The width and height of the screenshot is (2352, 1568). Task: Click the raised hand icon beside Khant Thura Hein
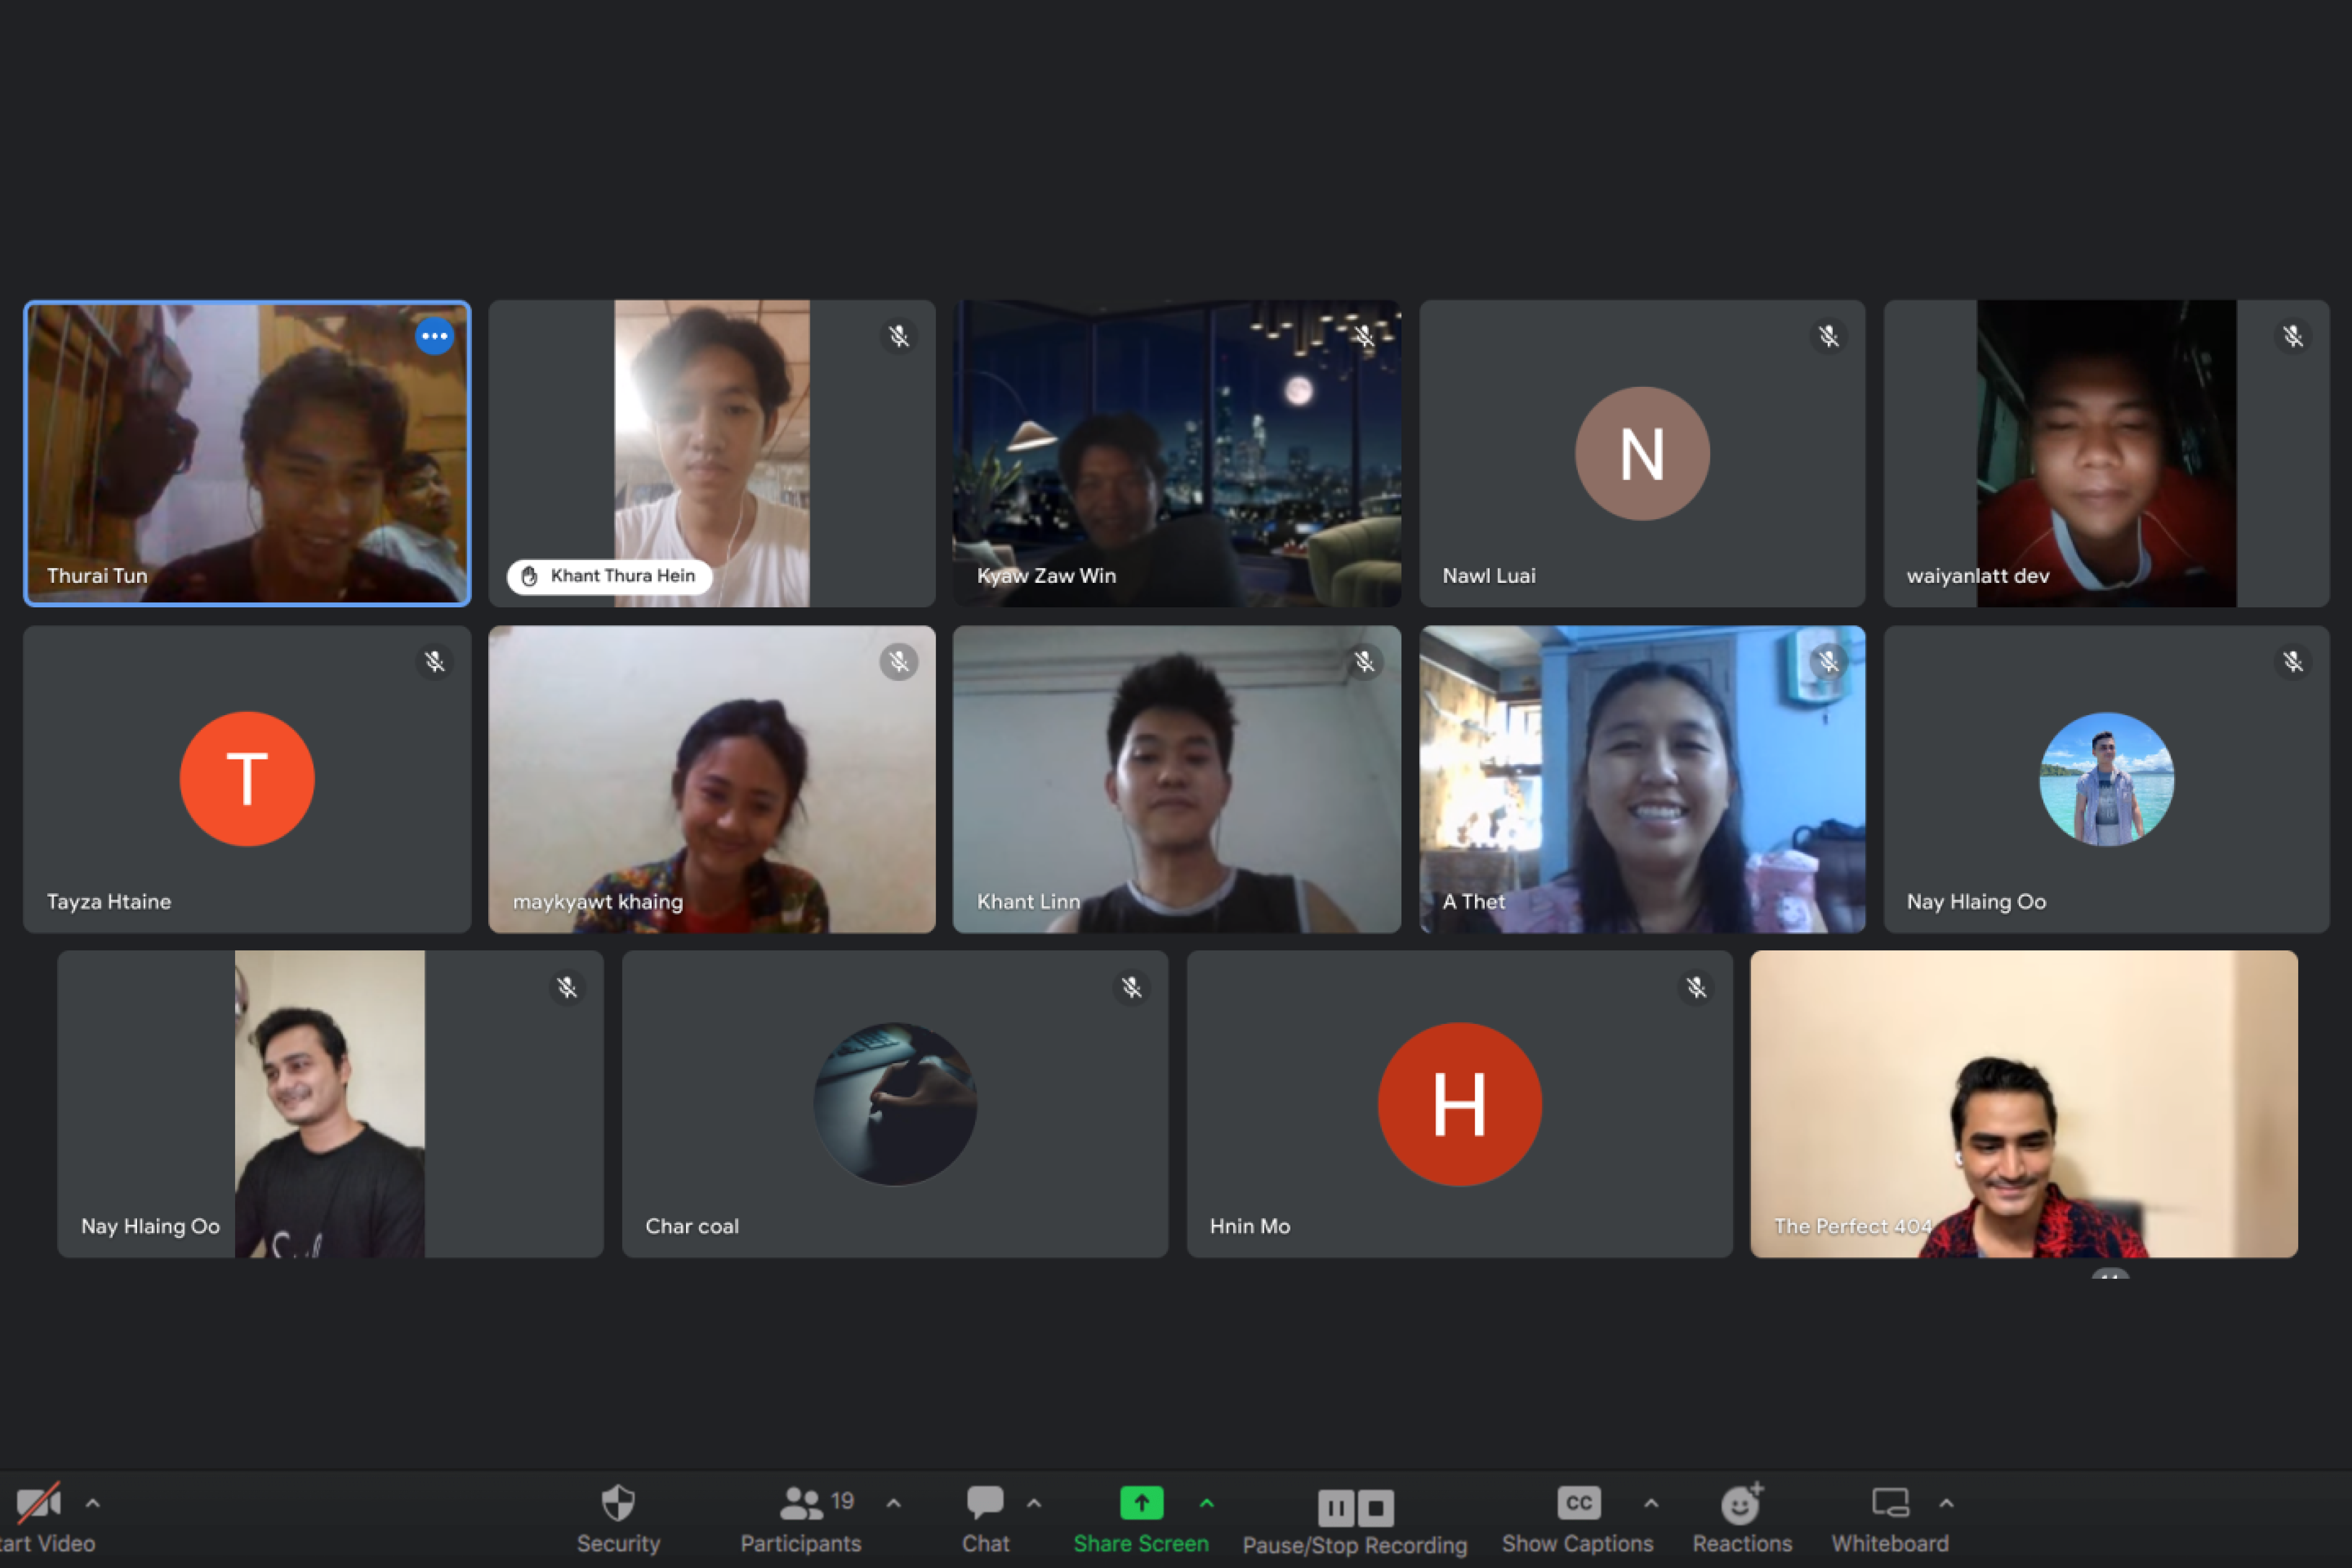529,576
